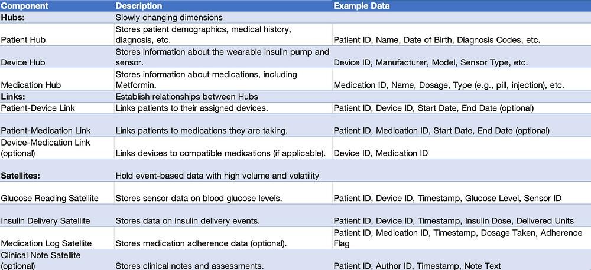Select the Glucose Reading Satellite cell

coord(50,198)
